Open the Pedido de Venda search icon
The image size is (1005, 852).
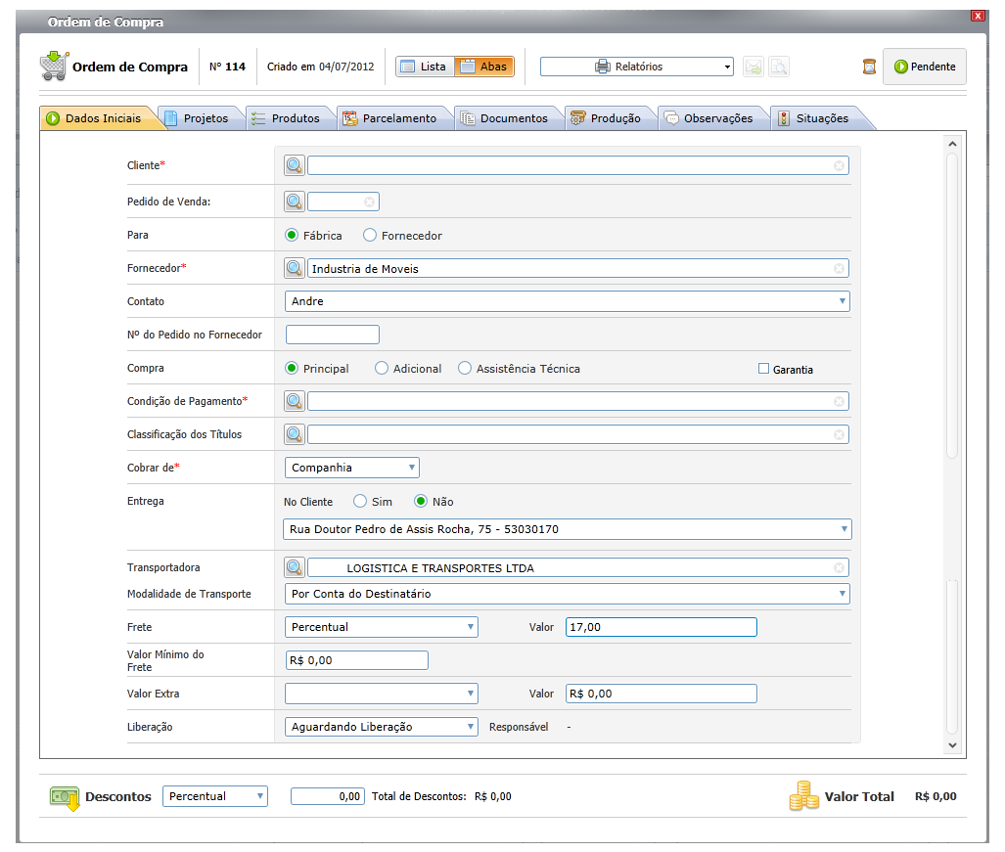tap(295, 202)
